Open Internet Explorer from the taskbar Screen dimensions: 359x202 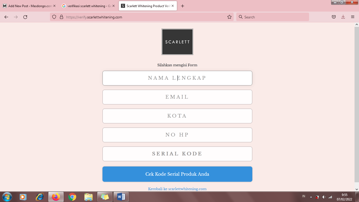click(x=39, y=196)
